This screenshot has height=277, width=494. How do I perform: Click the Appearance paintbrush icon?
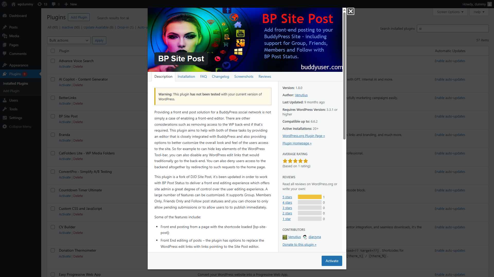click(5, 65)
